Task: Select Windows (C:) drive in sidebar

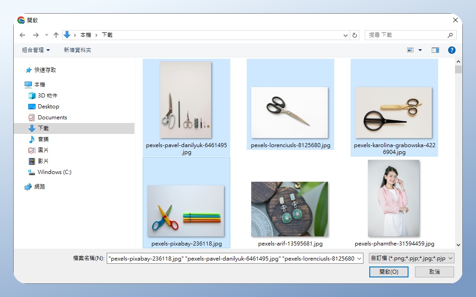Action: tap(54, 172)
